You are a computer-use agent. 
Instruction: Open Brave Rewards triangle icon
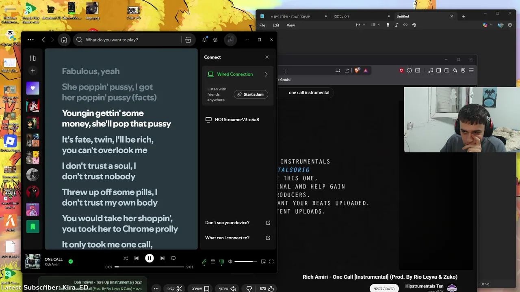[x=366, y=70]
